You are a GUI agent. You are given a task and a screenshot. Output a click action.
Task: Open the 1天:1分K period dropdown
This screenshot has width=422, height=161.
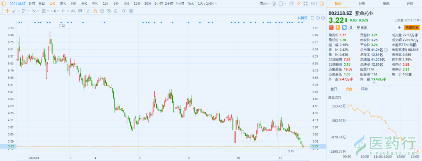[207, 4]
